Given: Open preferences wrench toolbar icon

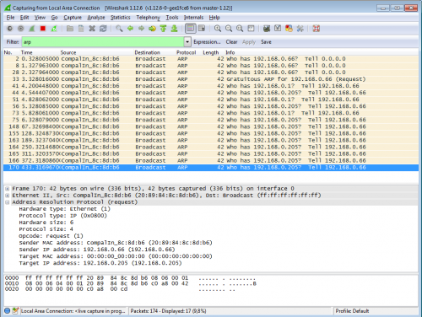Looking at the screenshot, I should click(300, 29).
